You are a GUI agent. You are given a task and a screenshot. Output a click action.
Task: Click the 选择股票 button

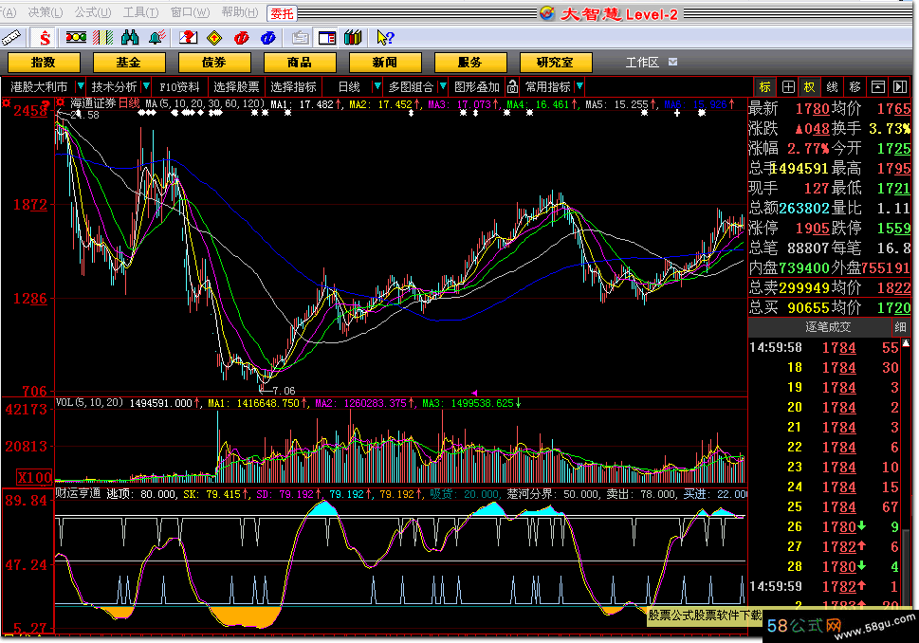[236, 87]
